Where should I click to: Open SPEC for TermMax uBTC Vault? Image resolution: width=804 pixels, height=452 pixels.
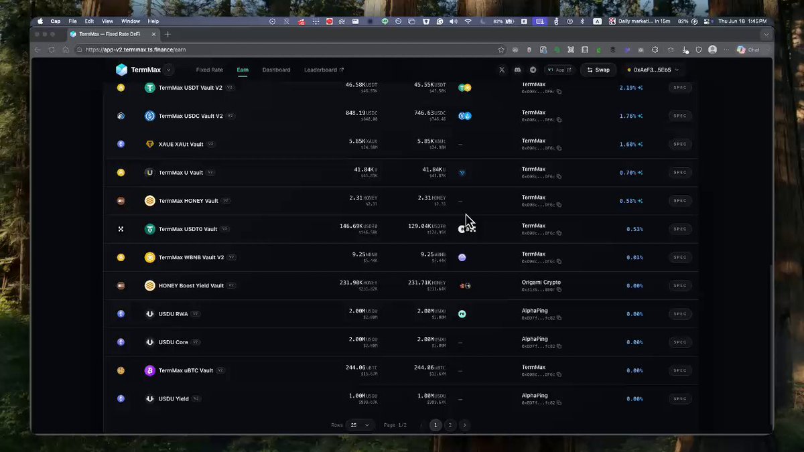[680, 370]
